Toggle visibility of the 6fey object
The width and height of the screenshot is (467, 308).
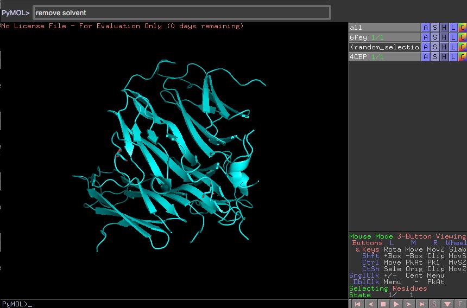(x=384, y=37)
